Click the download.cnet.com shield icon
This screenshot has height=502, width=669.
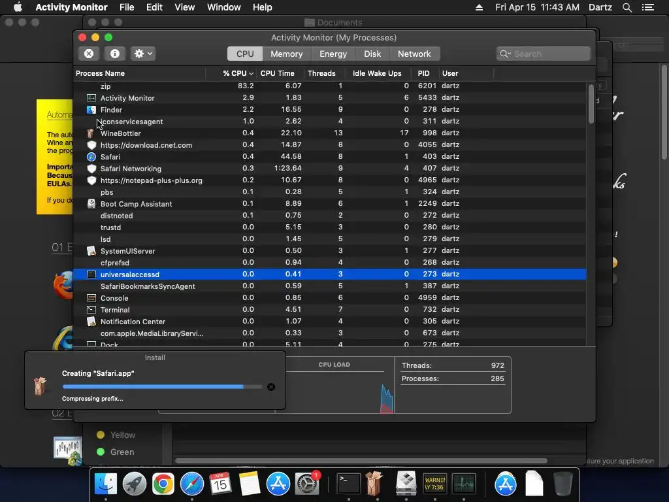pyautogui.click(x=91, y=145)
